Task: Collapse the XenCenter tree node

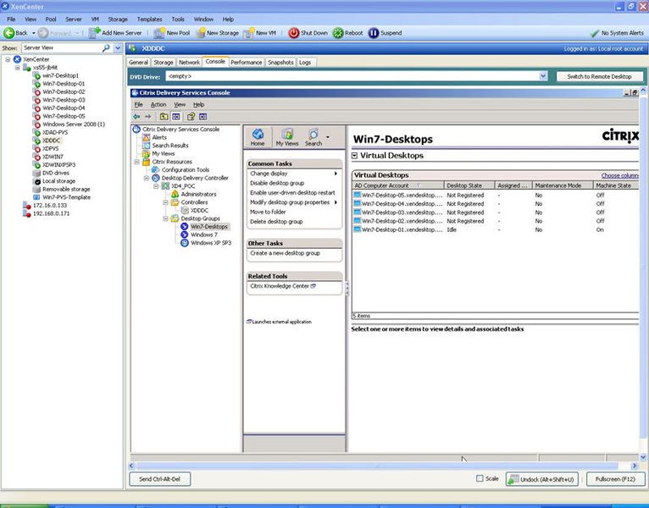Action: 8,59
